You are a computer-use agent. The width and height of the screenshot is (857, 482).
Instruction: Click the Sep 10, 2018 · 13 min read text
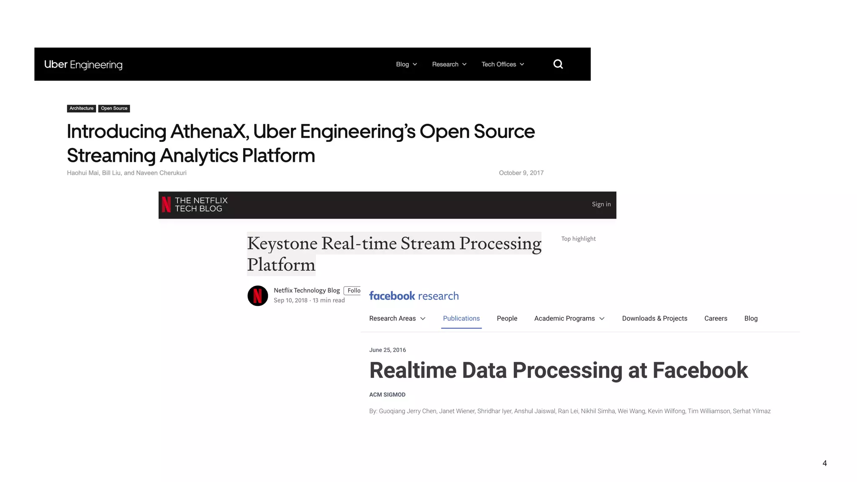coord(309,300)
